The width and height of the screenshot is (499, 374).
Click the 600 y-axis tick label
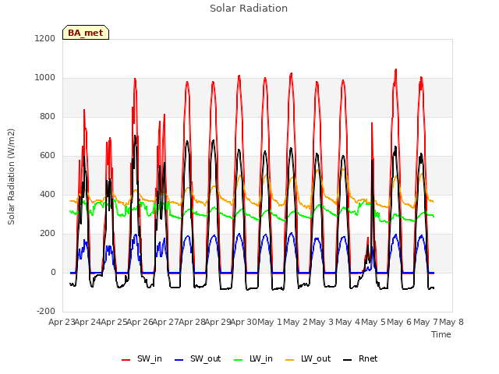pos(48,156)
